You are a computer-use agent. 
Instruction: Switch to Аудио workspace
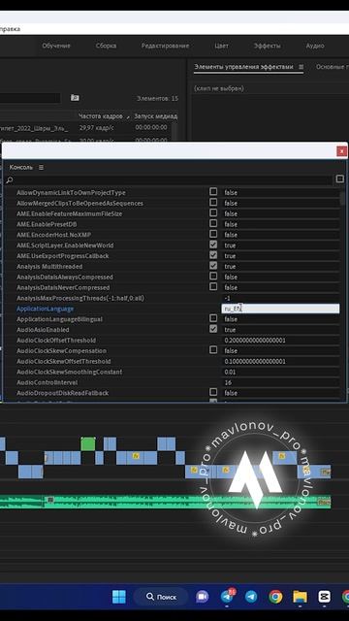coord(315,46)
